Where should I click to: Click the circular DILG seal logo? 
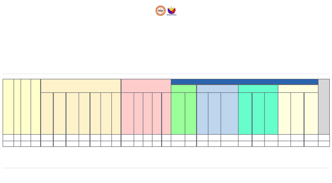tap(160, 11)
